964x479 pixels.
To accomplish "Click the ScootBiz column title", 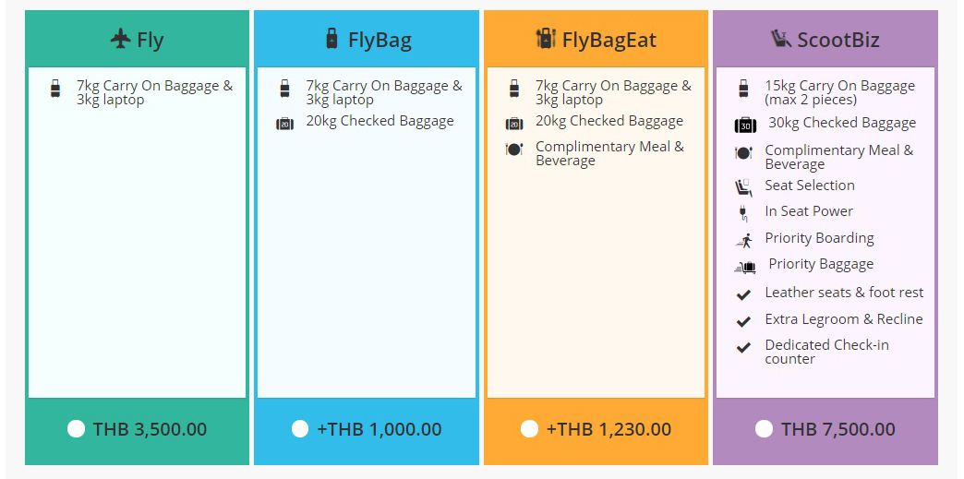I will pos(838,40).
